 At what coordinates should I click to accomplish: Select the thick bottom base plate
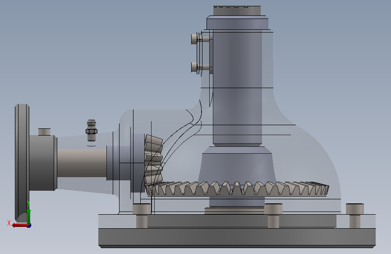237,237
